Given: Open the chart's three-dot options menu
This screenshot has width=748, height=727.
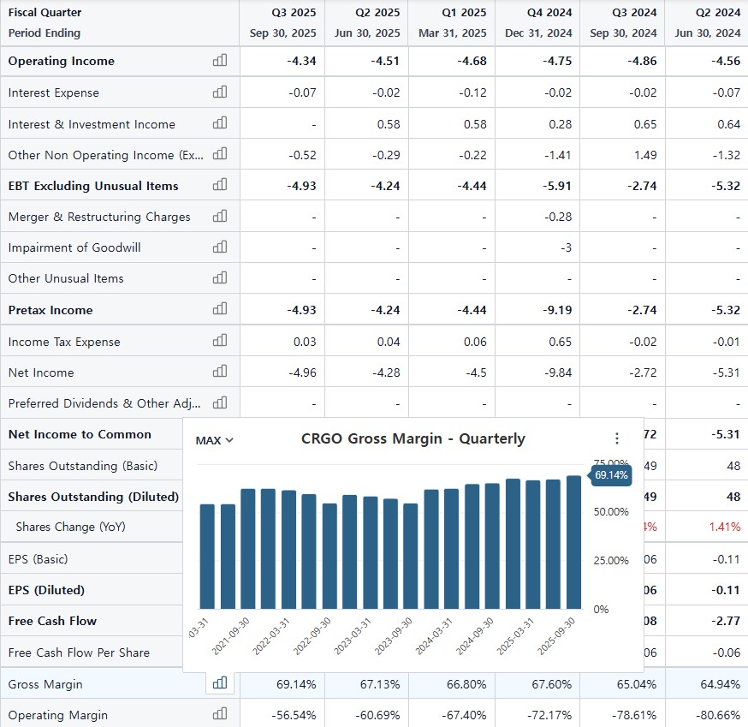Looking at the screenshot, I should [617, 438].
